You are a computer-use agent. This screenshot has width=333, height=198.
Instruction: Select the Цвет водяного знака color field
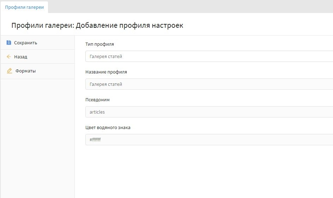209,140
